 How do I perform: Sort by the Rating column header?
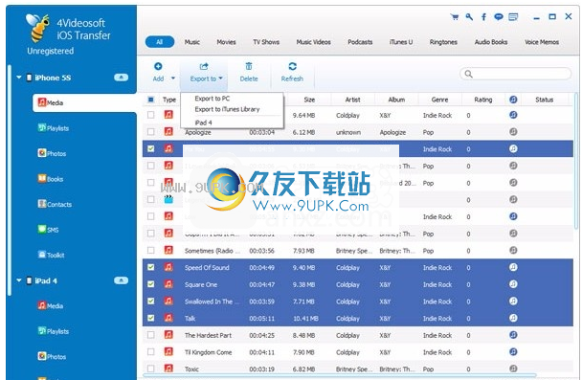click(x=483, y=100)
